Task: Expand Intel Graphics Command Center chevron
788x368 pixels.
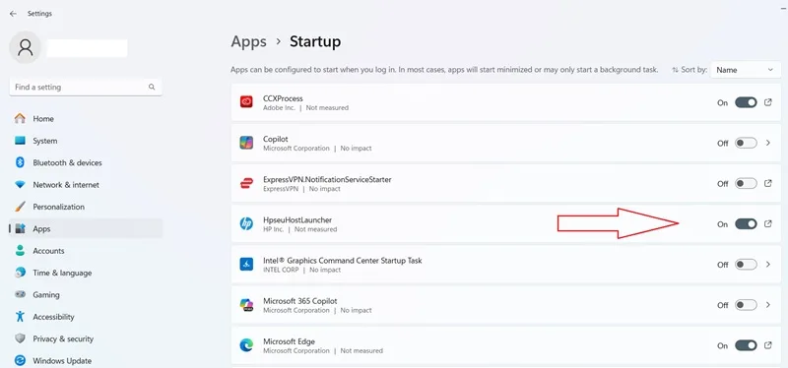Action: (x=768, y=265)
